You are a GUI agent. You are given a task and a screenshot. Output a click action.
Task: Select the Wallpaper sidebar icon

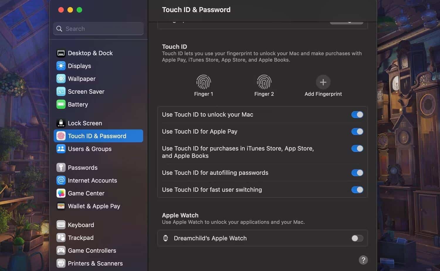click(x=61, y=79)
